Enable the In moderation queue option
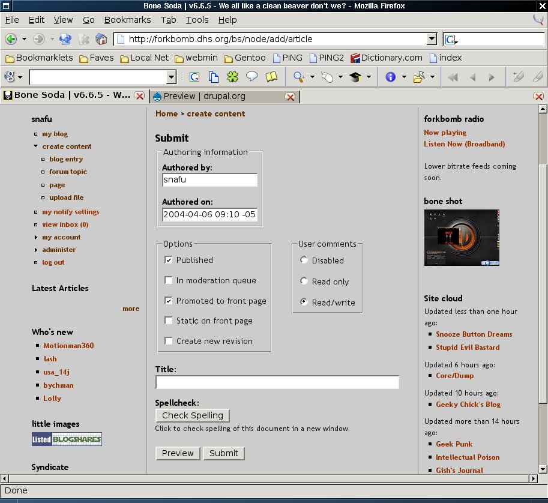 pyautogui.click(x=169, y=280)
